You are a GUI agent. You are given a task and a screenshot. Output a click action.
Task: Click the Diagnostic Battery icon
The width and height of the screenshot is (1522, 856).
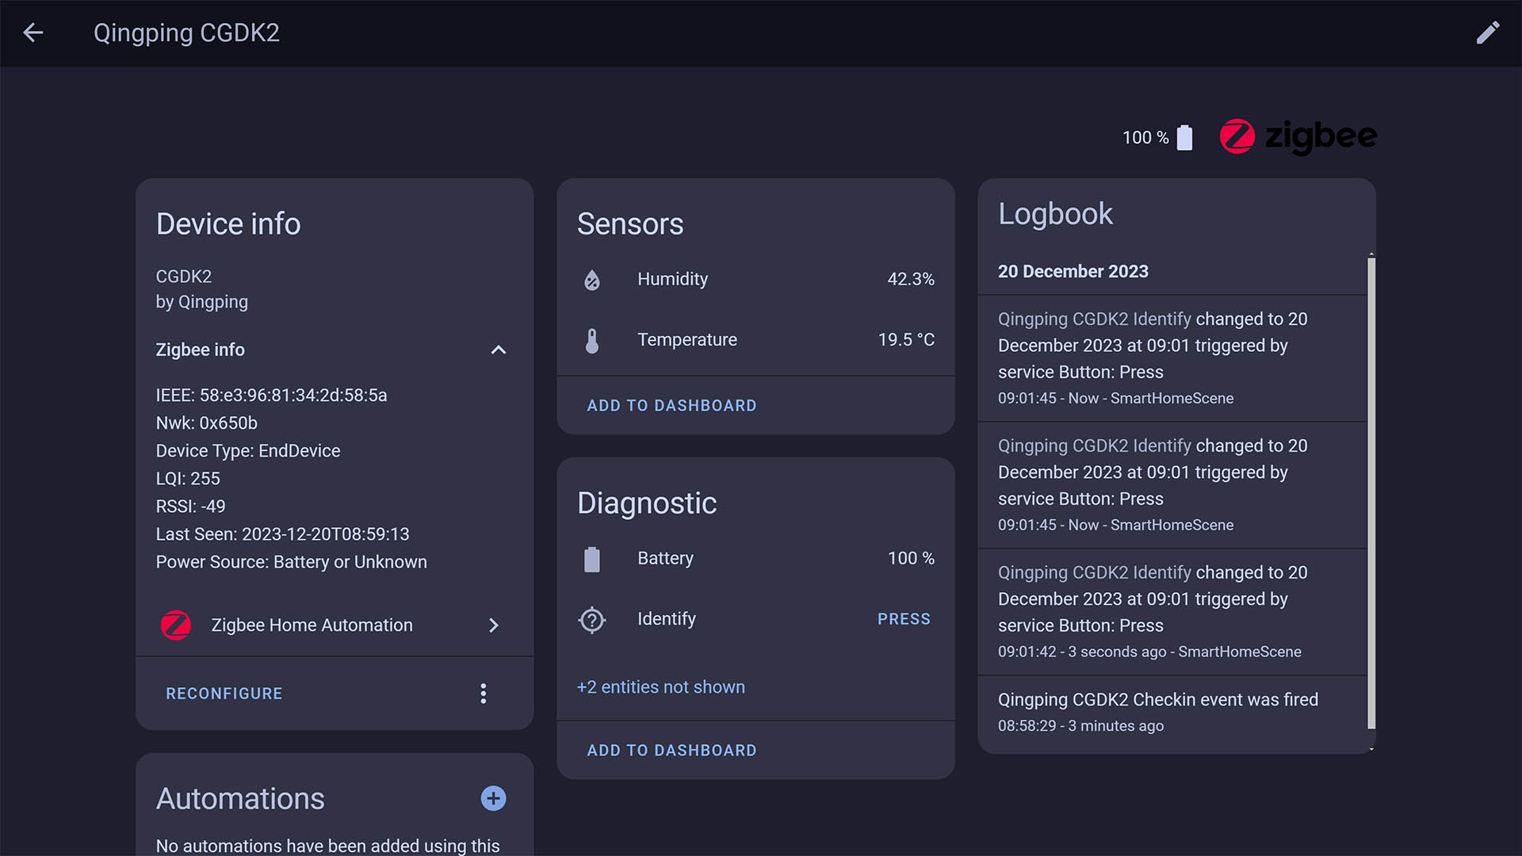[592, 559]
